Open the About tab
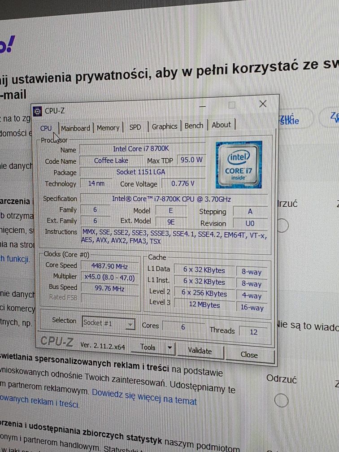Screen dimensions: 339x452 222,125
